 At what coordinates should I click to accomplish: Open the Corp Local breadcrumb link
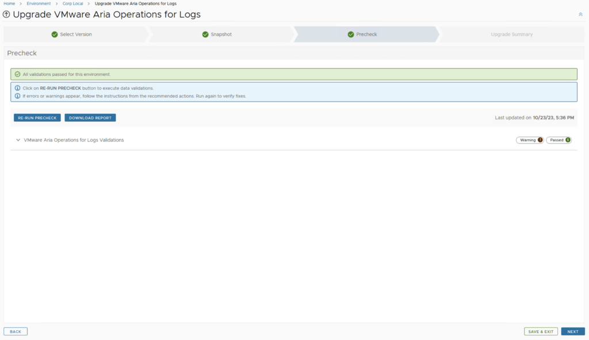click(x=73, y=3)
